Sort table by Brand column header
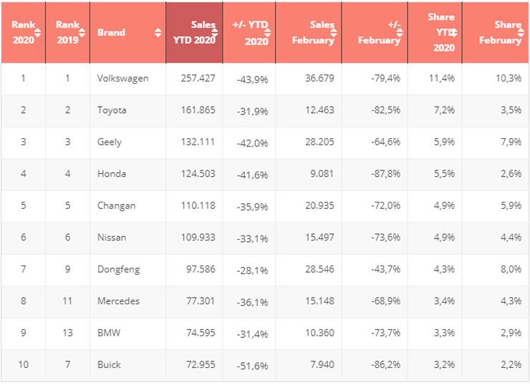This screenshot has width=530, height=385. pos(112,32)
